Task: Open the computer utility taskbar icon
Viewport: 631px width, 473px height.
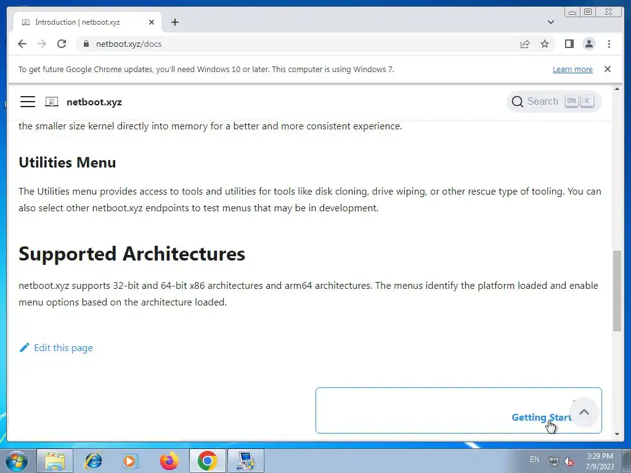Action: (x=246, y=461)
